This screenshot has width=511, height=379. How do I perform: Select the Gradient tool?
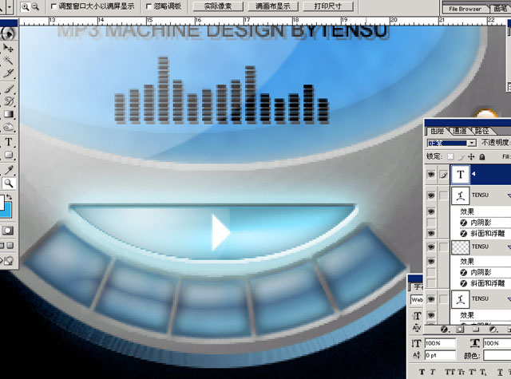[8, 114]
